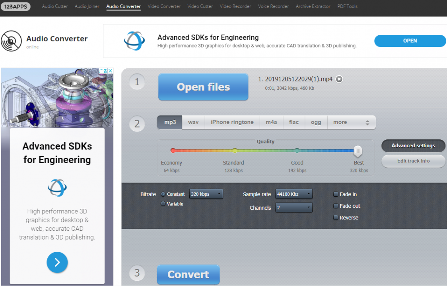Click the CAD engine image in sidebar ad
The height and width of the screenshot is (286, 447).
57,97
